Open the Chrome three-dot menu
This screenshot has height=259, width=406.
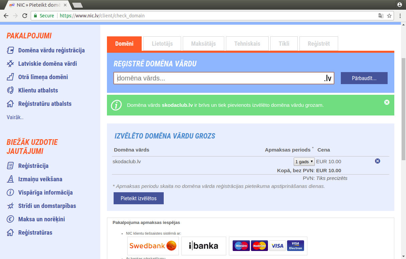(400, 16)
